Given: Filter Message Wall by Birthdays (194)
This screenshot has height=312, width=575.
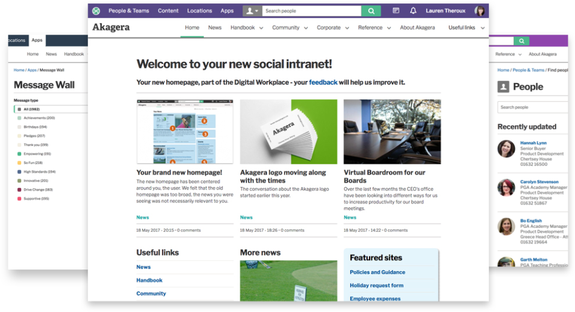Looking at the screenshot, I should pyautogui.click(x=32, y=127).
